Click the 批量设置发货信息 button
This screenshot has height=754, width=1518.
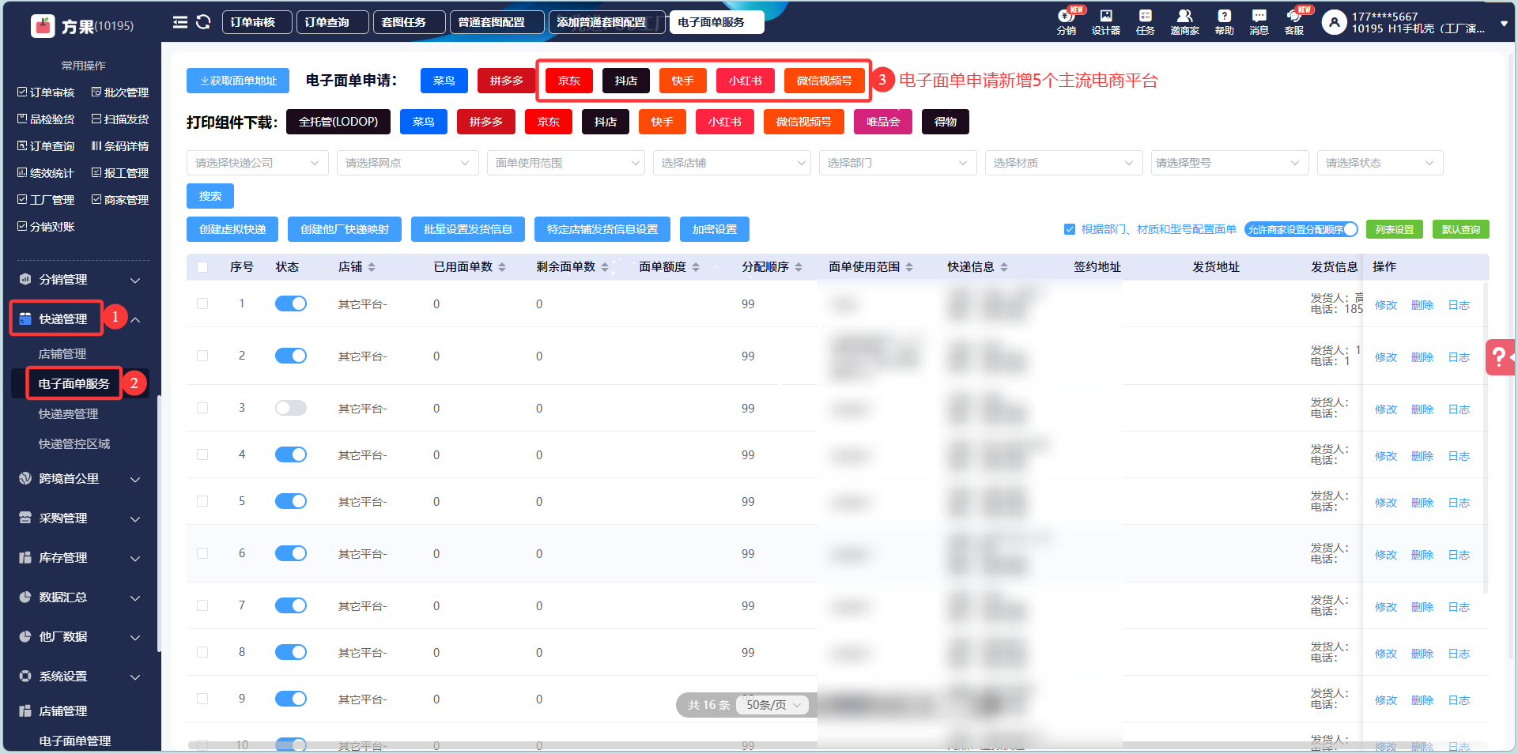tap(468, 229)
